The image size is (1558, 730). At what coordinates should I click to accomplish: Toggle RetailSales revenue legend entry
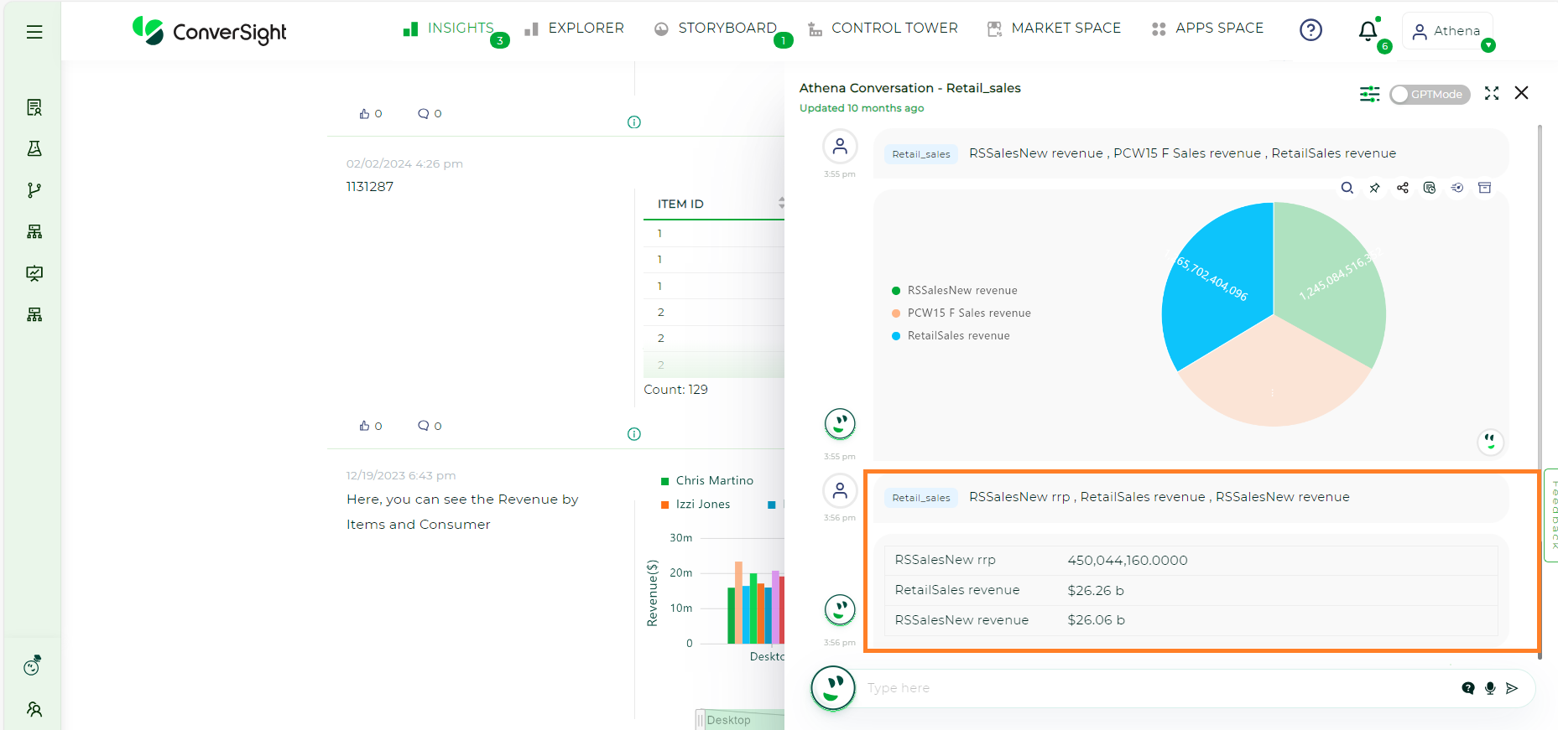951,335
